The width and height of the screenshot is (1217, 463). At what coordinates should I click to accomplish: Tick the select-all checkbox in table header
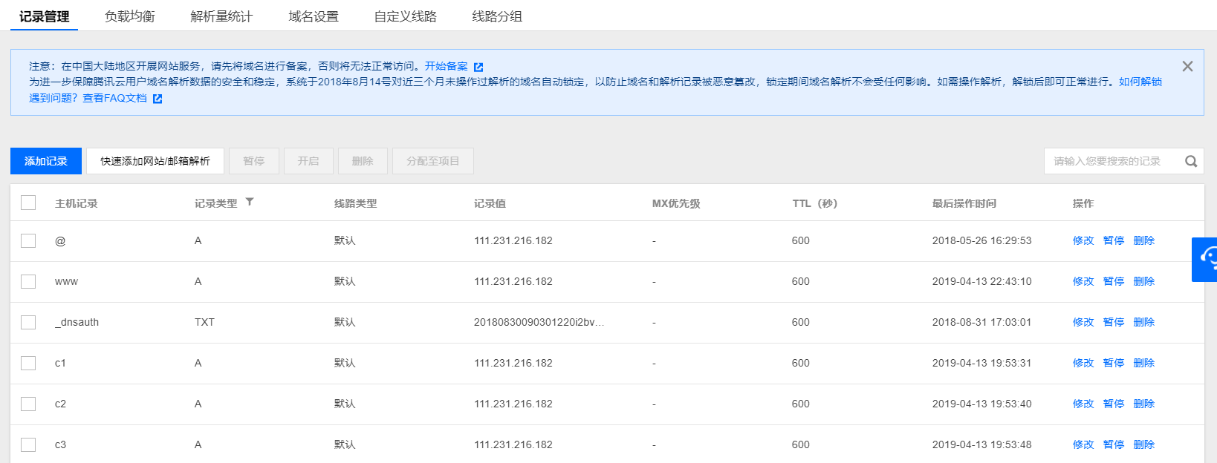pos(28,203)
